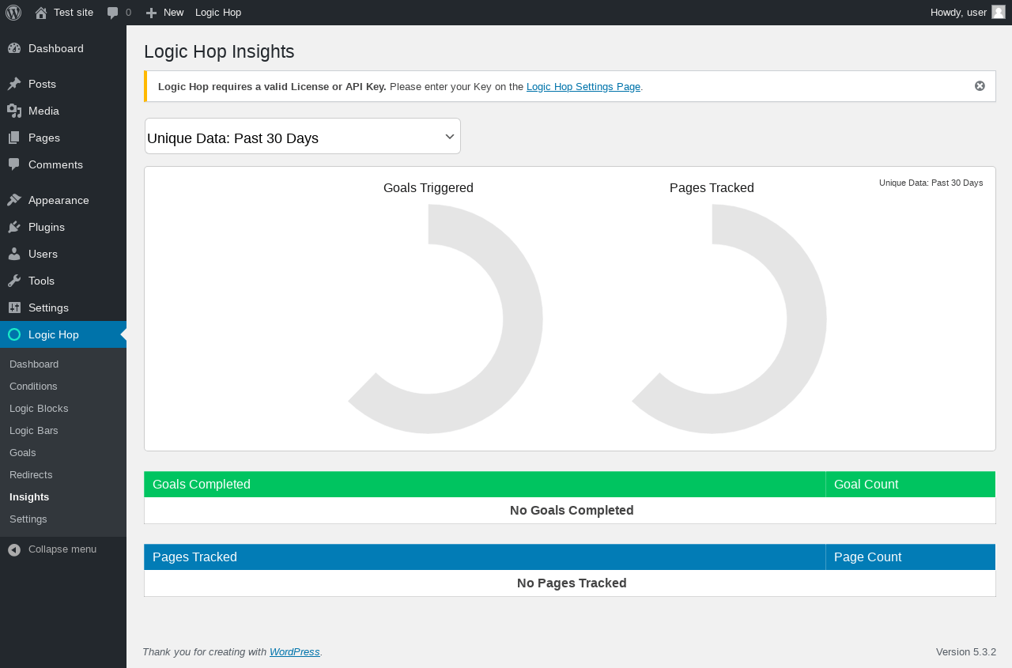Open the comments bubble icon in admin bar

tap(113, 13)
